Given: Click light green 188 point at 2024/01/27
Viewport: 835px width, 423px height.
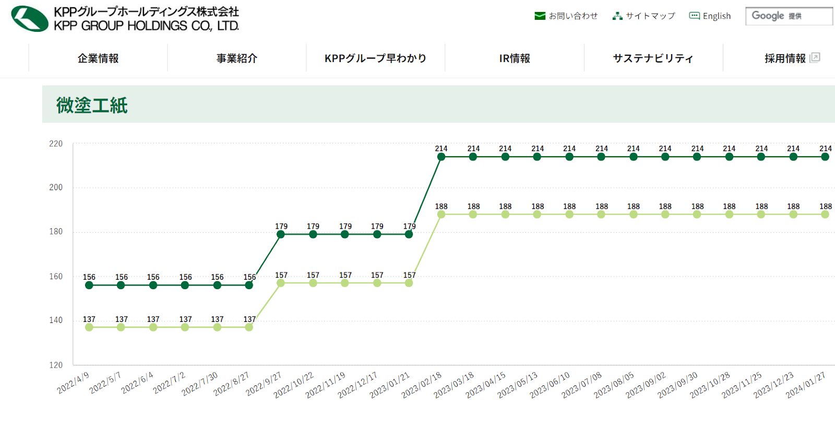Looking at the screenshot, I should click(x=825, y=214).
